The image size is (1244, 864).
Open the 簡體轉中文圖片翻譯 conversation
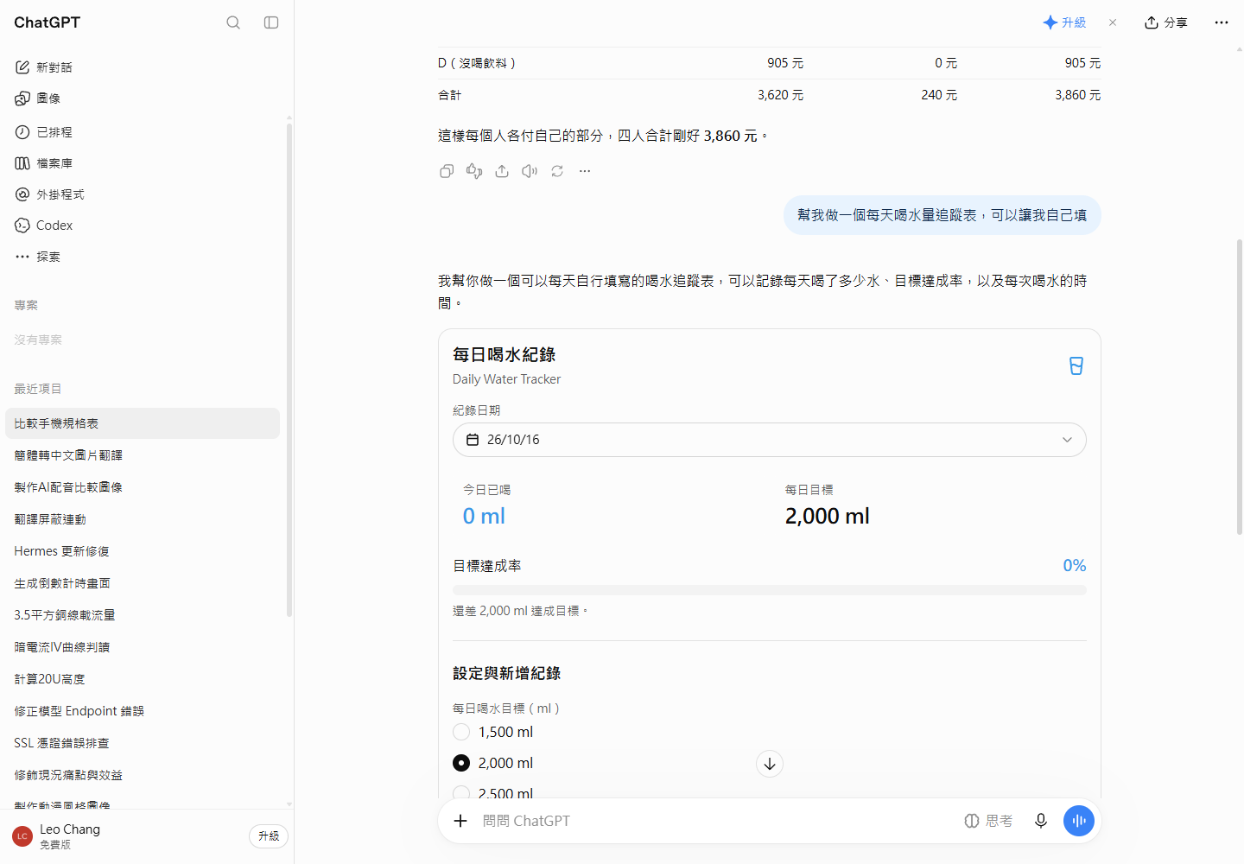pyautogui.click(x=143, y=455)
